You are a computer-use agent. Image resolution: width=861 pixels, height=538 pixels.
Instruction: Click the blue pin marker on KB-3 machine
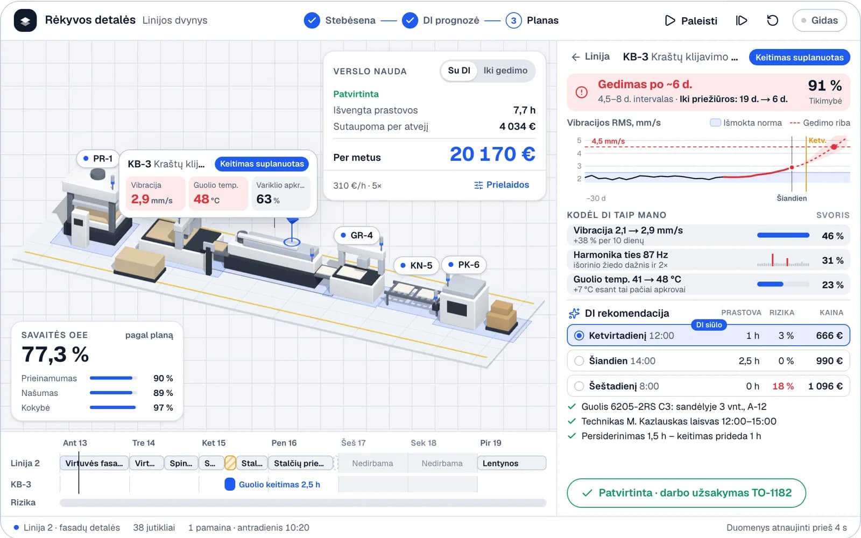[x=292, y=231]
